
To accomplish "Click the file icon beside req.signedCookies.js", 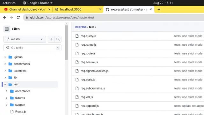I will click(x=77, y=71).
